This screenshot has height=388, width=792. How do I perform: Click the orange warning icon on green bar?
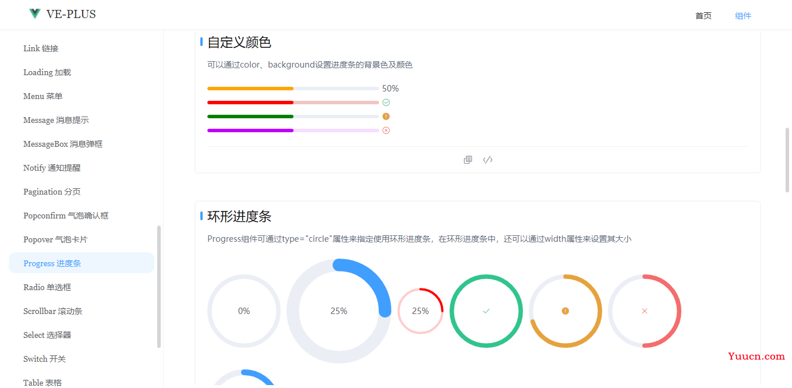(386, 117)
